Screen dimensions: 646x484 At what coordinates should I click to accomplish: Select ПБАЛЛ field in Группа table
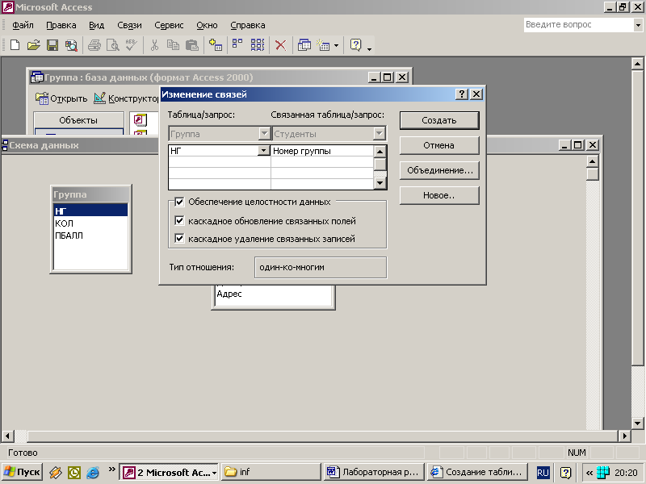pyautogui.click(x=90, y=236)
